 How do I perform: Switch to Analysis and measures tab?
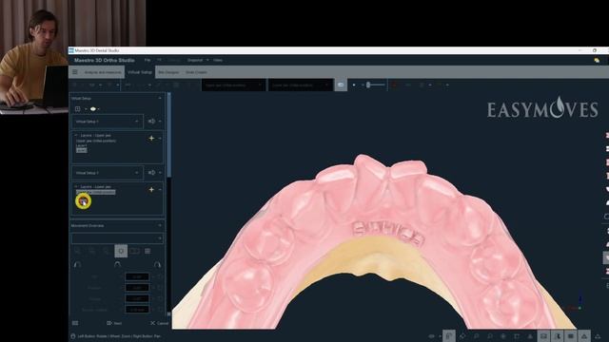[103, 72]
